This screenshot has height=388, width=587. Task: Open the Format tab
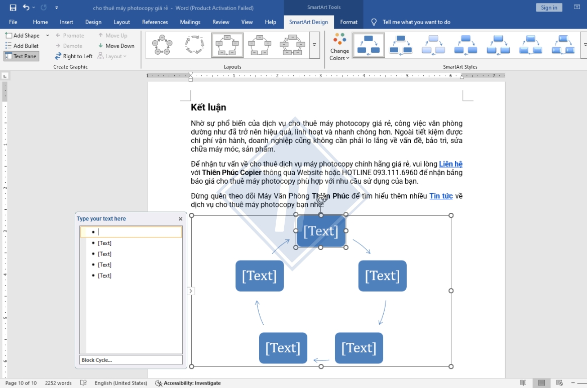coord(348,22)
